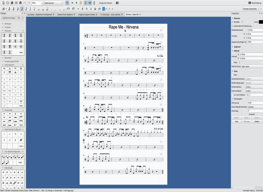Open the Erweitert workspace dropdown
Viewport: 263px width, 192px height.
[251, 9]
